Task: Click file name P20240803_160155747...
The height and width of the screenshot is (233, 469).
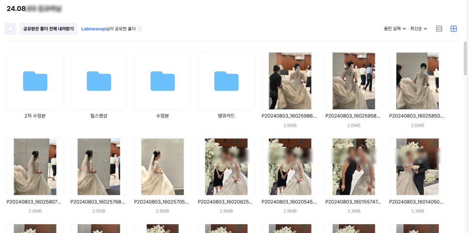Action: pyautogui.click(x=353, y=202)
